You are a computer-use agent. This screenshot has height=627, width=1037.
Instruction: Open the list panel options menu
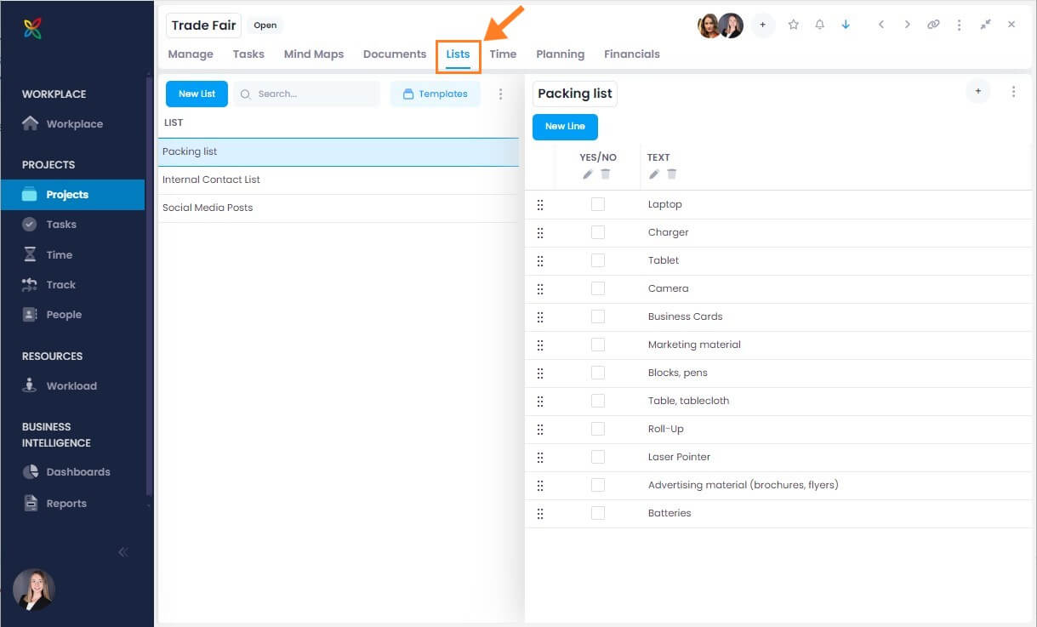(500, 94)
